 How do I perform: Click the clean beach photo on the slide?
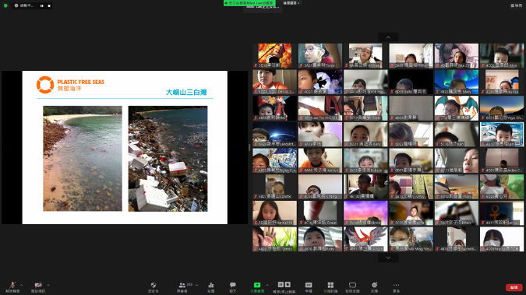[x=83, y=159]
